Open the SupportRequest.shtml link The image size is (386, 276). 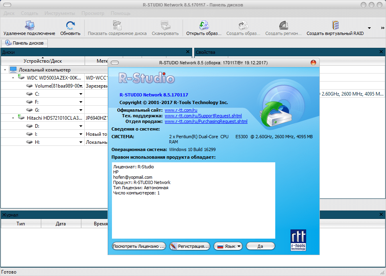203,116
